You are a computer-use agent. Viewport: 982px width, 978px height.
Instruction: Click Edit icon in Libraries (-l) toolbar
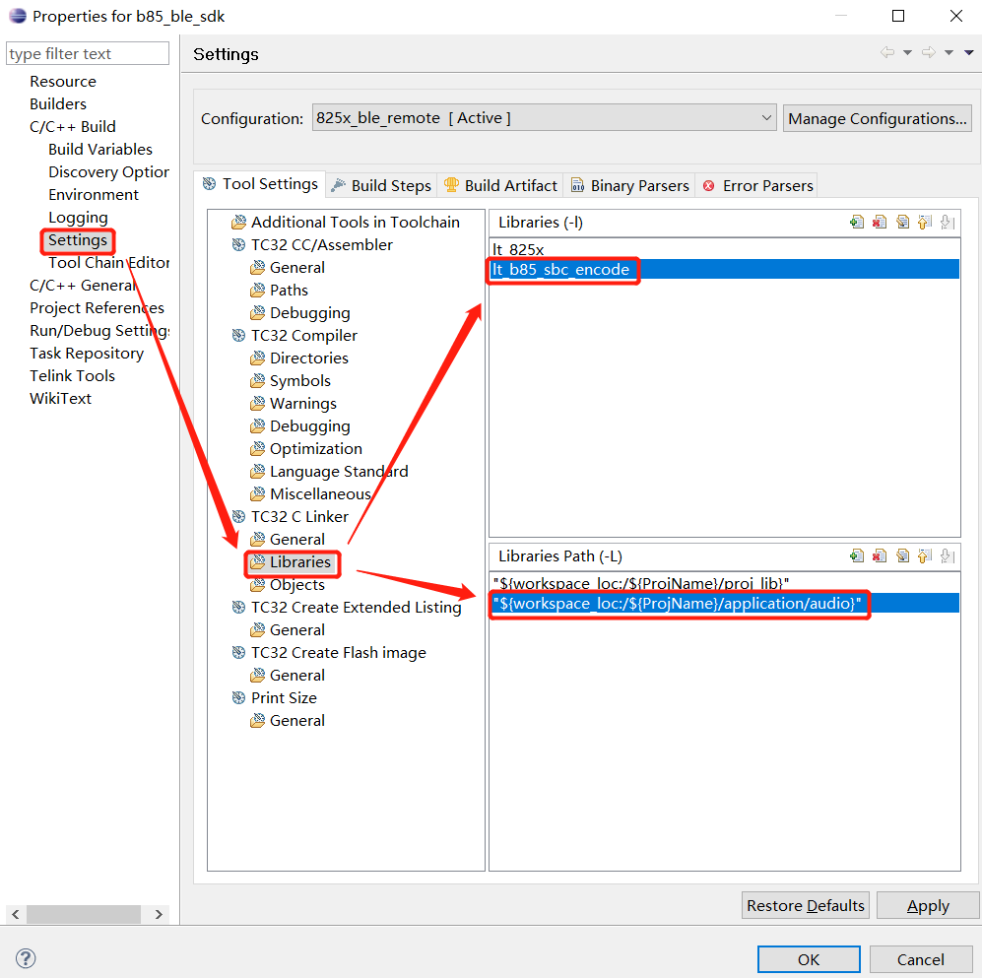[902, 223]
